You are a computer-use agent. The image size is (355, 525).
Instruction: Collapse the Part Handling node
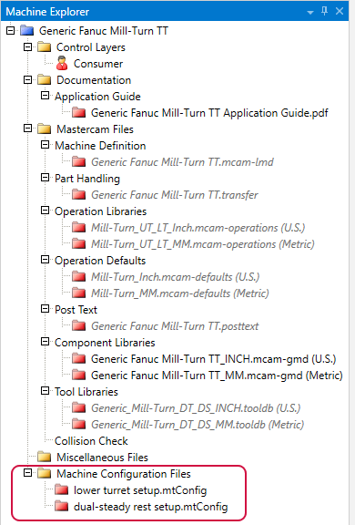[x=45, y=178]
